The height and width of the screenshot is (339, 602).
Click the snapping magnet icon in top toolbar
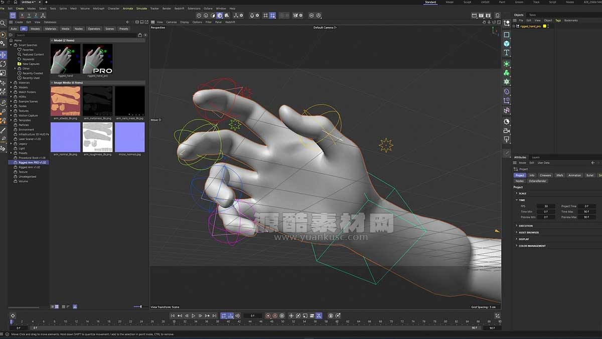[252, 16]
